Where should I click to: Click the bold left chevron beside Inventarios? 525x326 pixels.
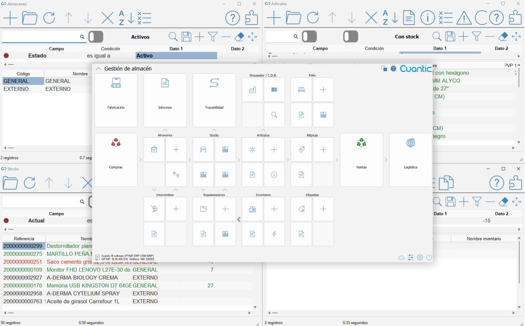click(239, 220)
